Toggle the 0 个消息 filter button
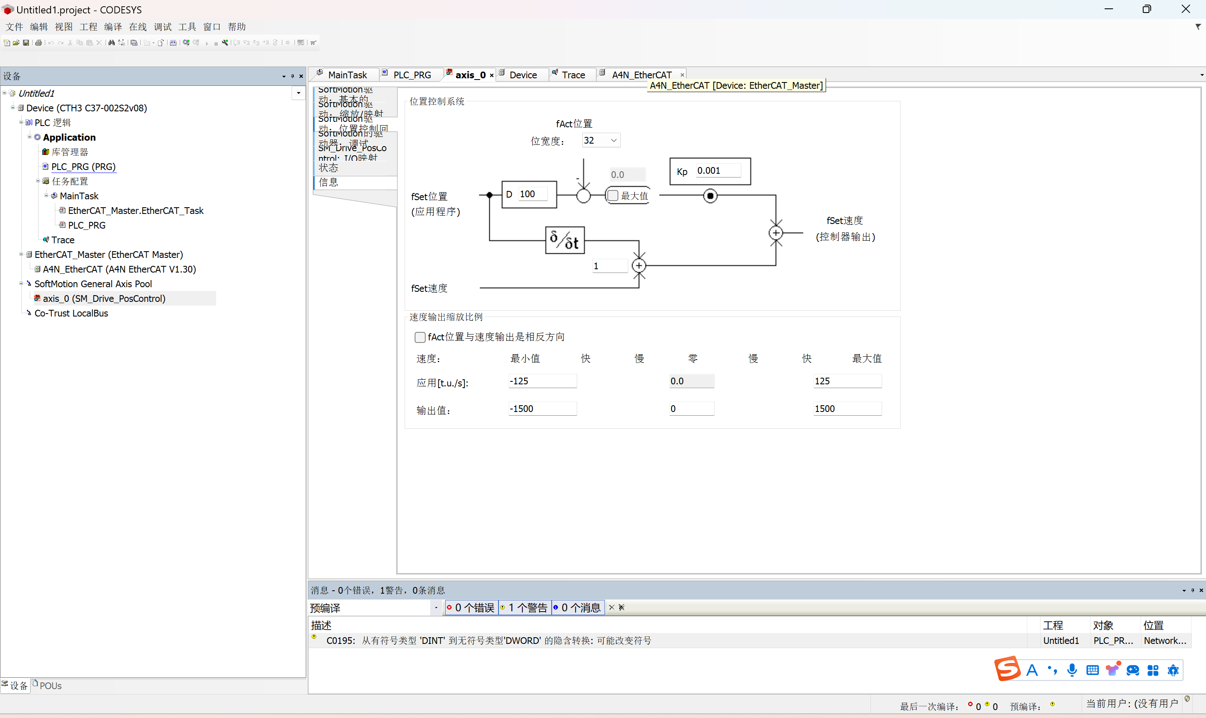This screenshot has height=718, width=1206. (x=578, y=608)
